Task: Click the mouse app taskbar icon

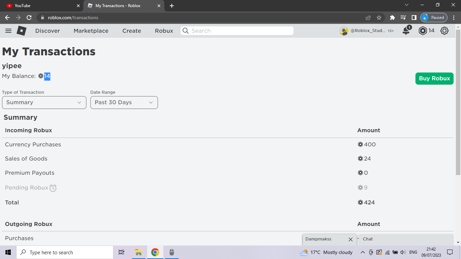Action: pyautogui.click(x=171, y=252)
